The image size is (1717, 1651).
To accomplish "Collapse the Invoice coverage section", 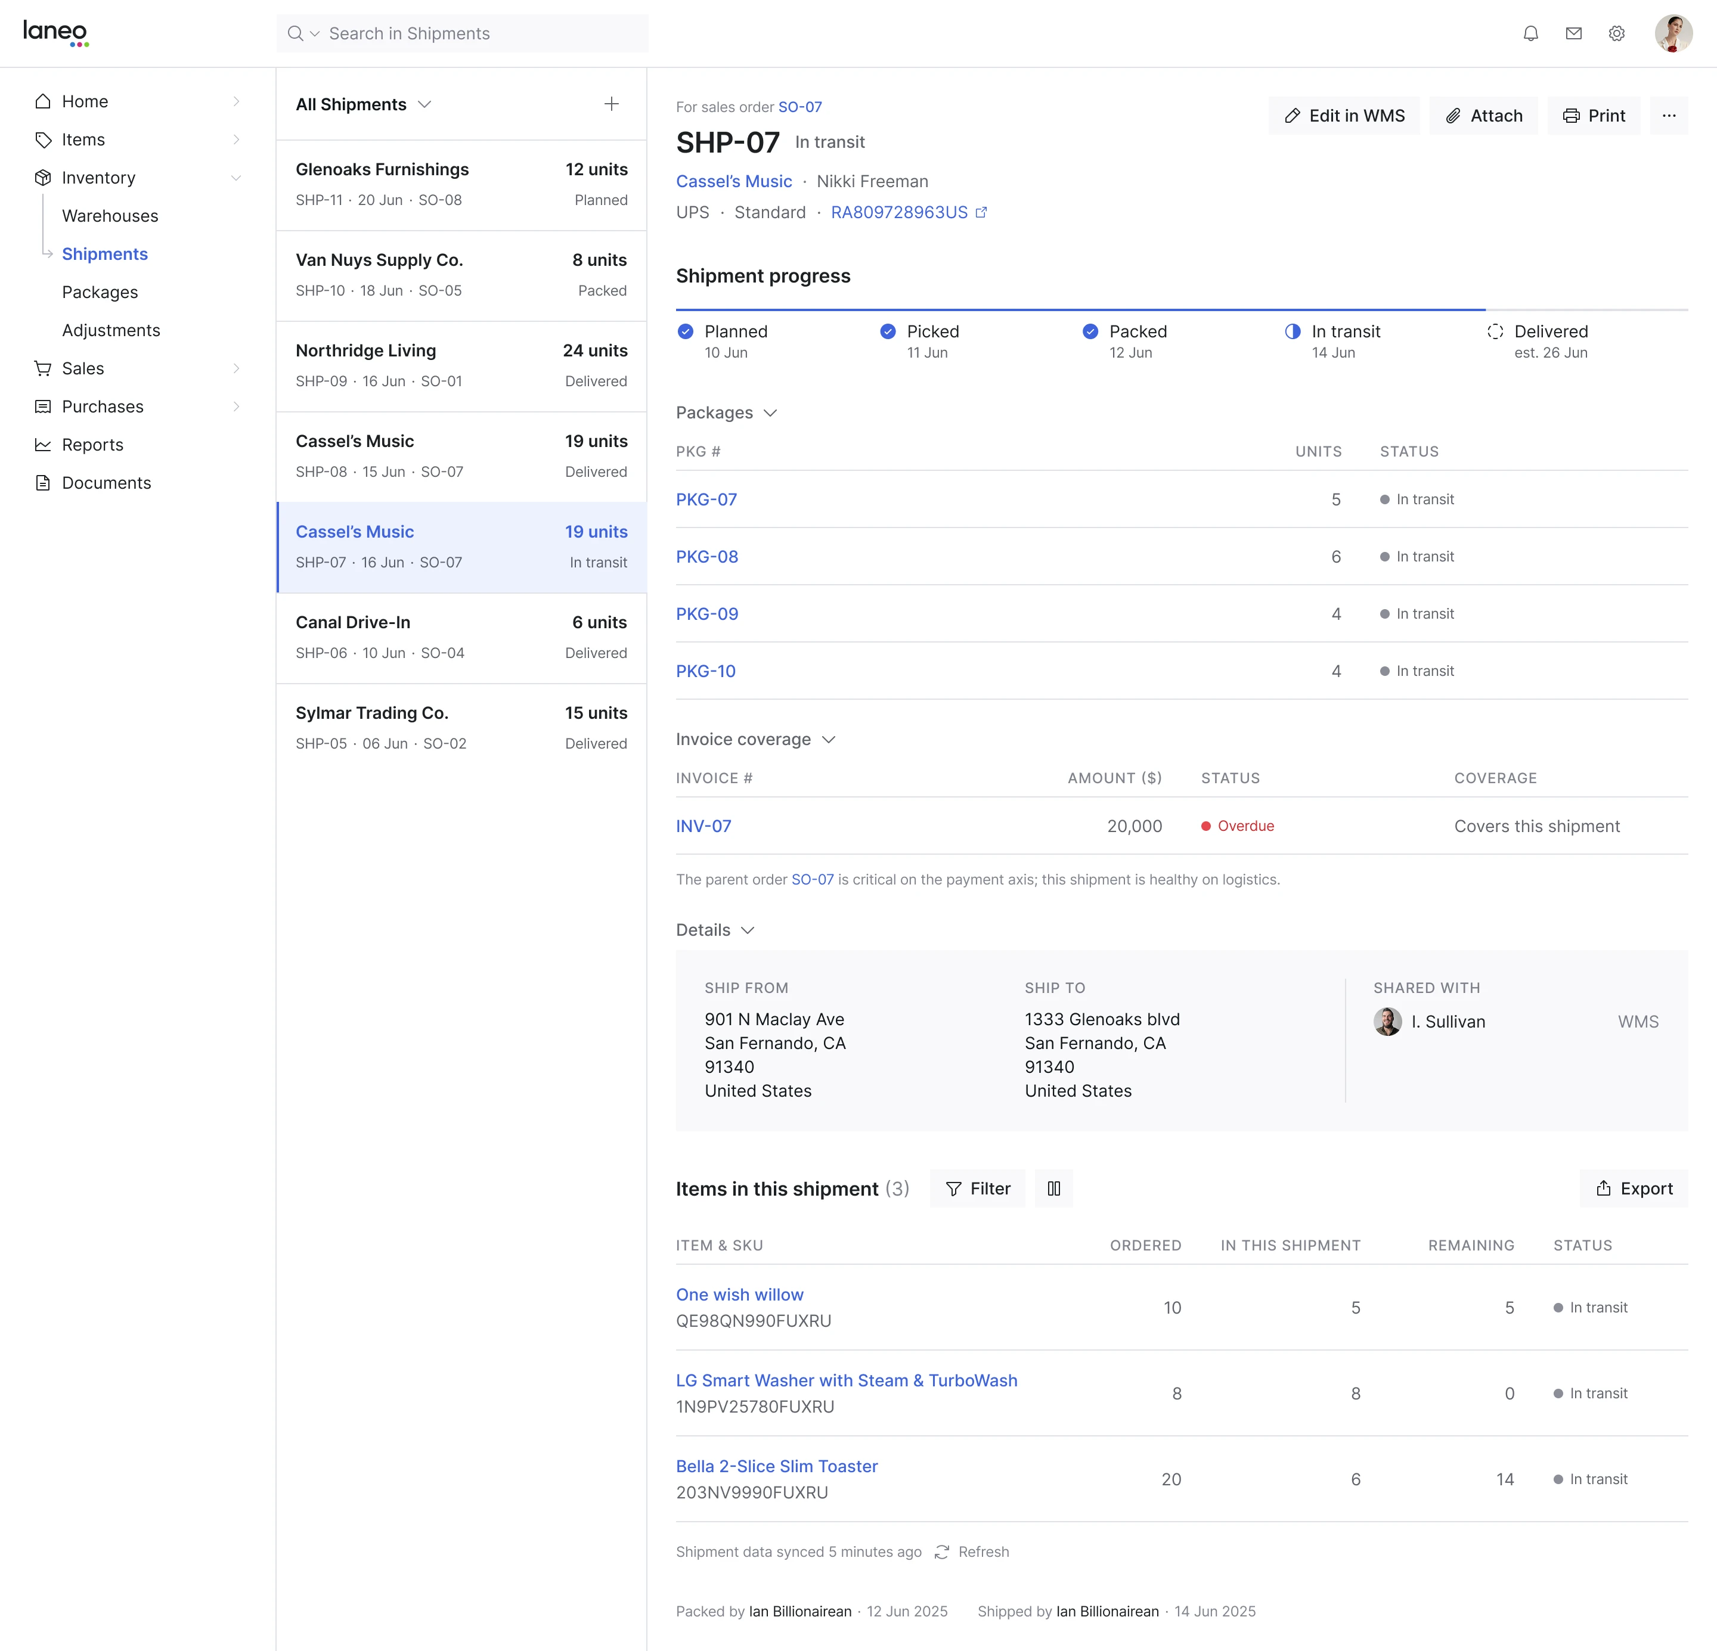I will coord(756,739).
